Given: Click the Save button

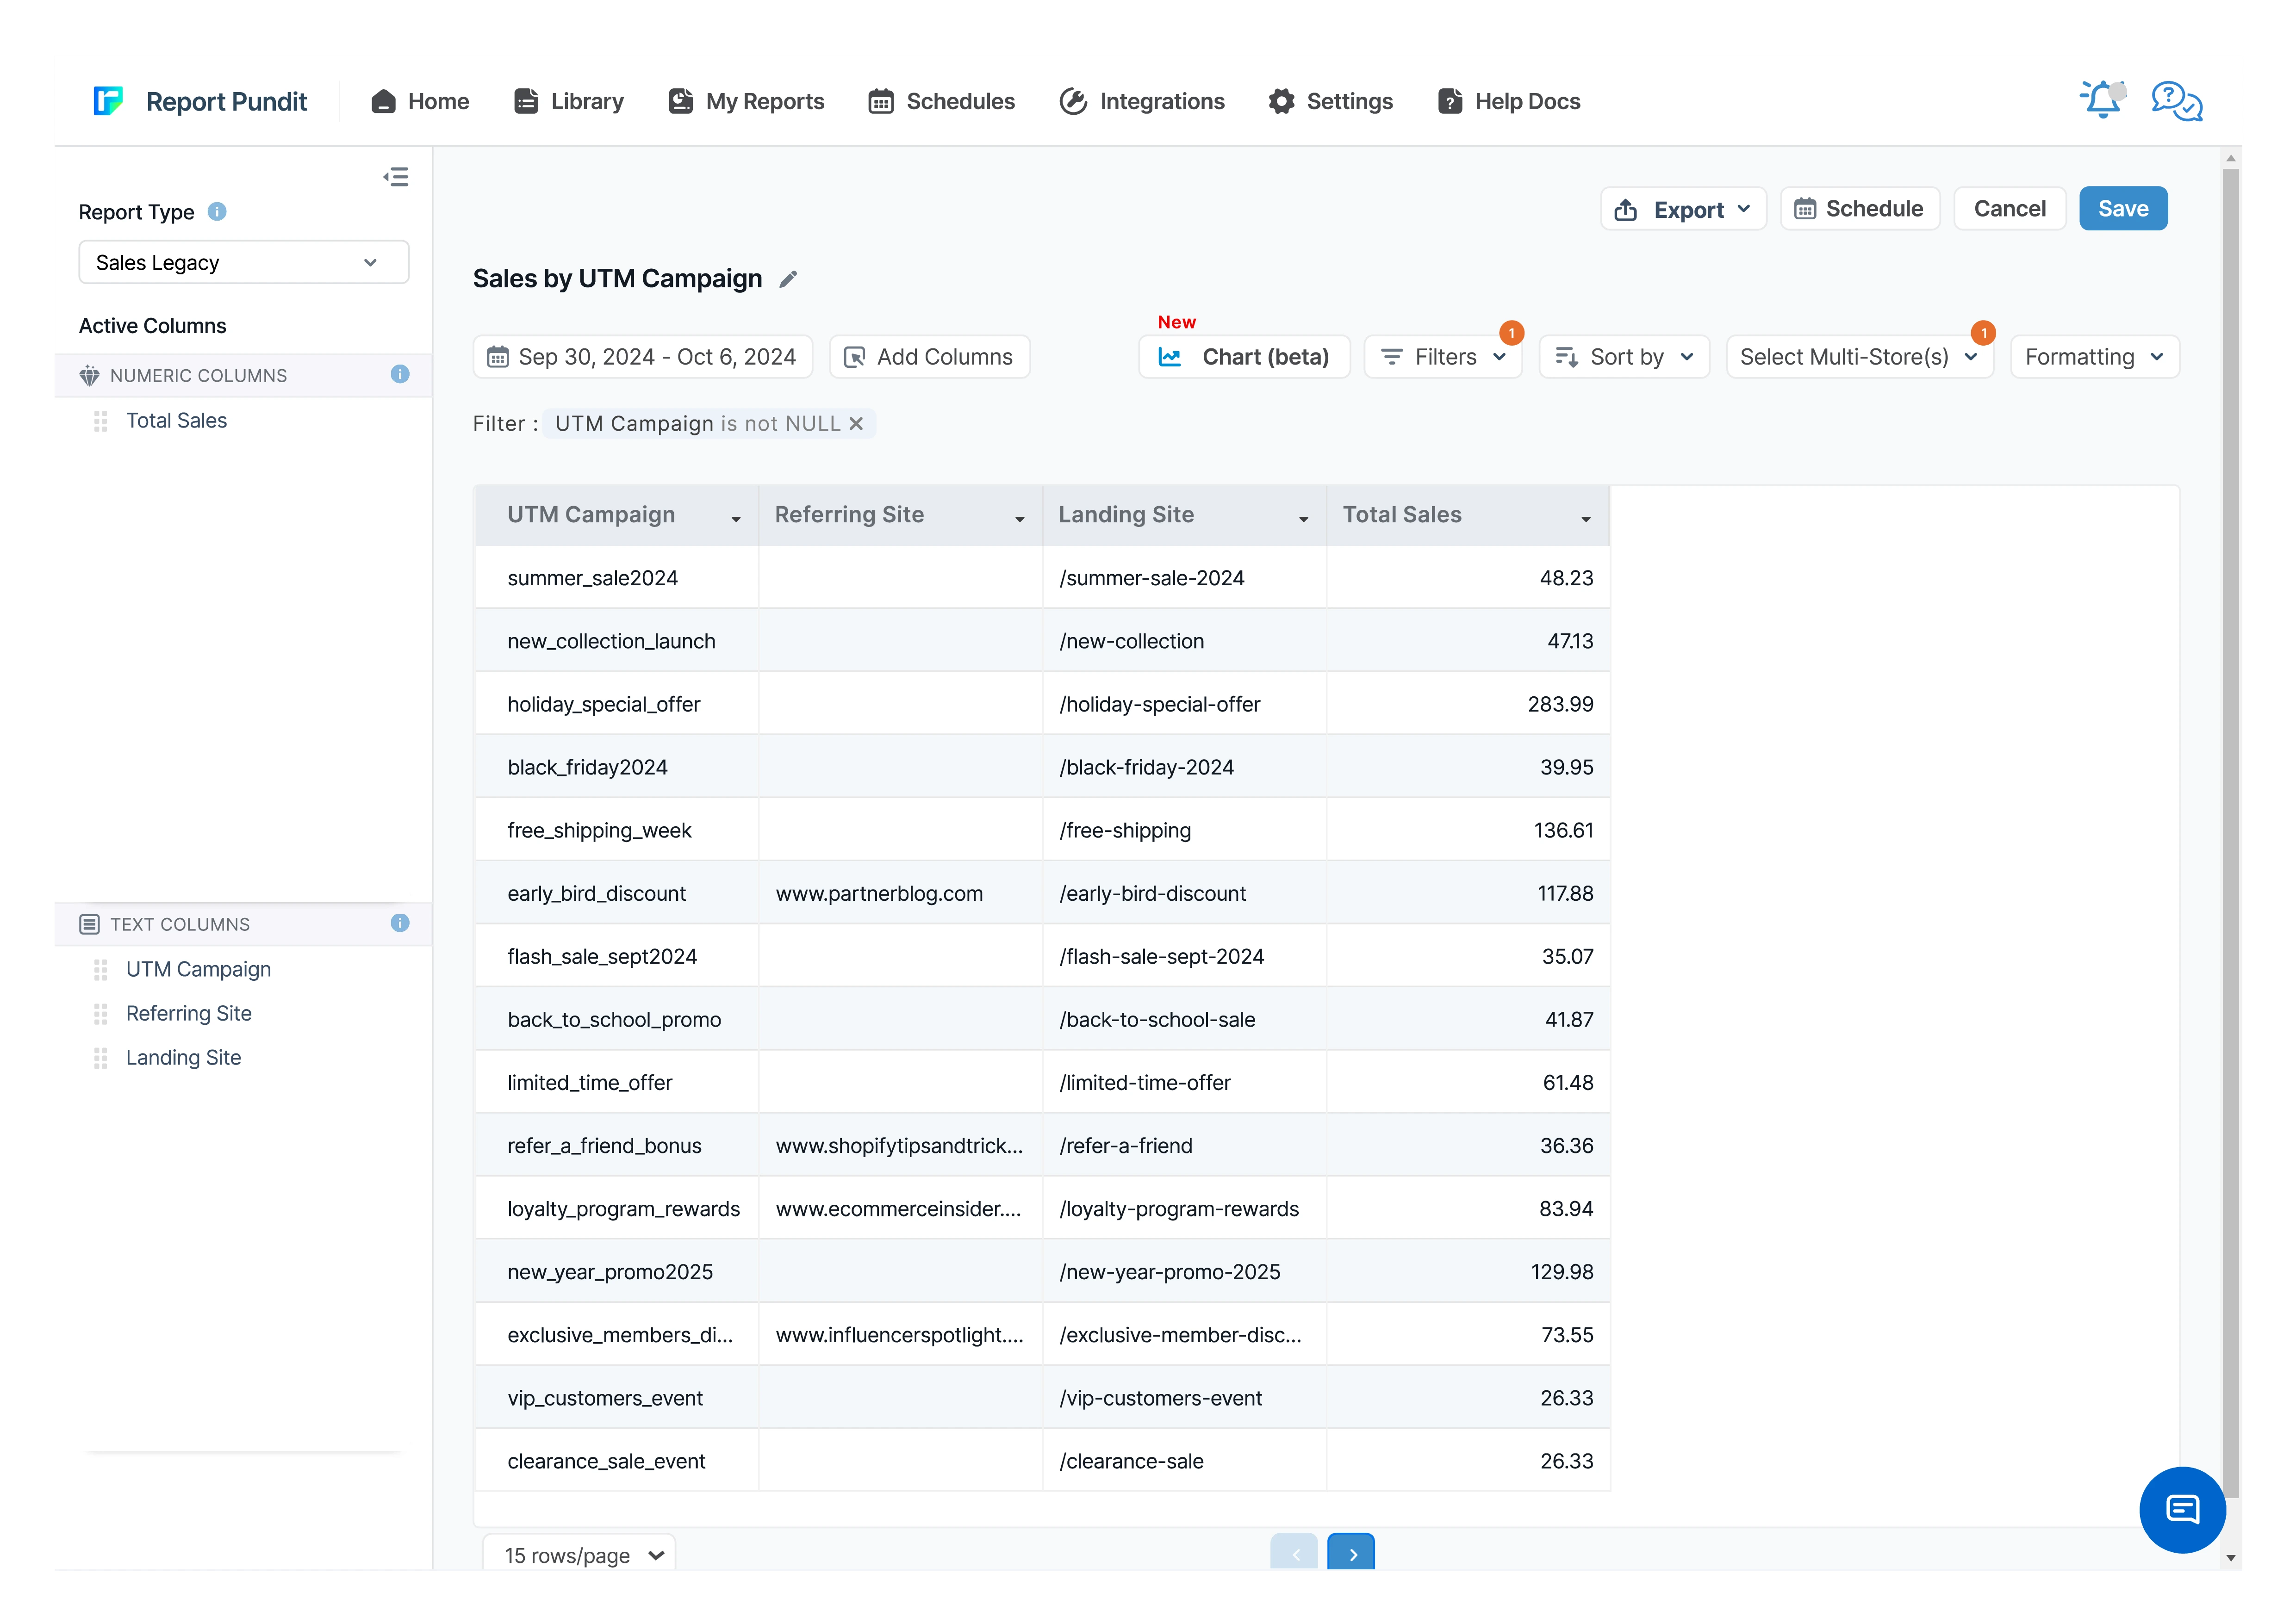Looking at the screenshot, I should [x=2122, y=209].
